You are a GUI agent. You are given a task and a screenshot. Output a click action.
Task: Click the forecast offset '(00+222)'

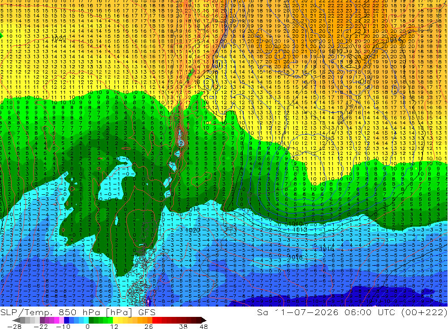click(x=424, y=312)
